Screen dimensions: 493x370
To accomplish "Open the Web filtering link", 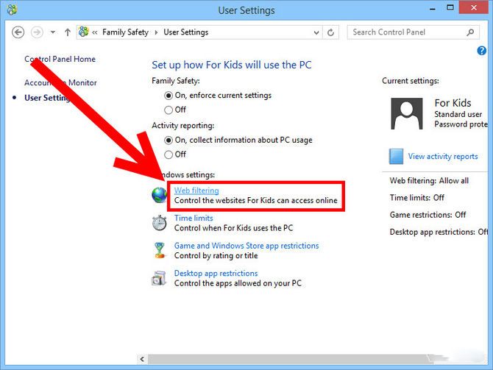I will click(196, 191).
